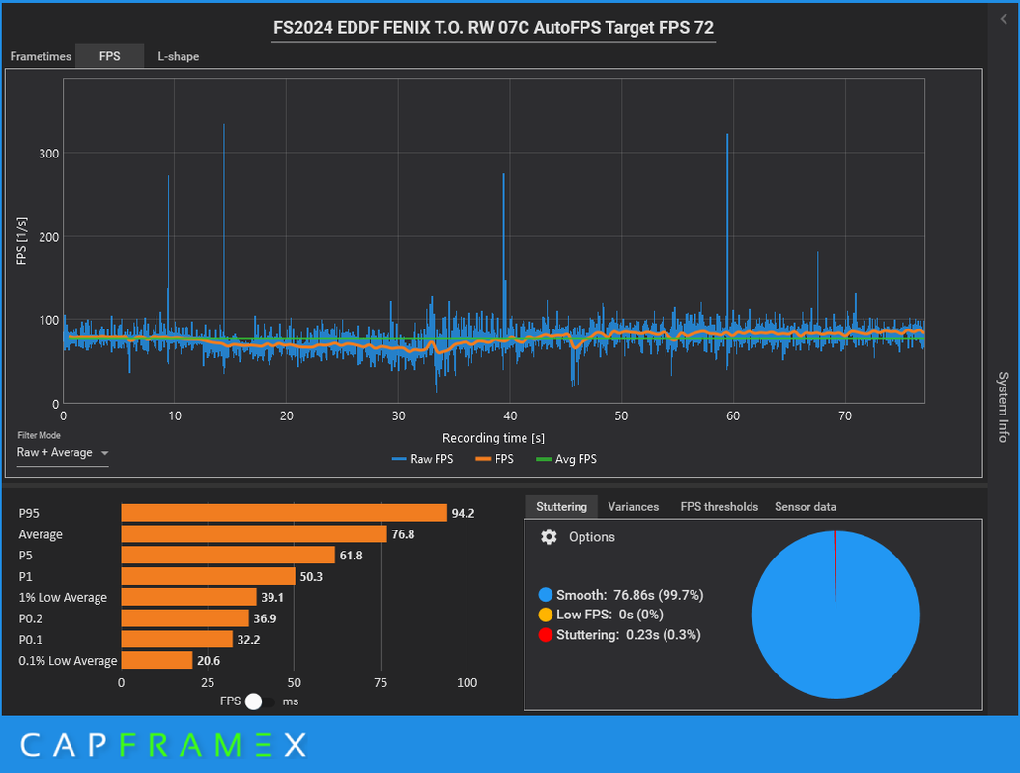The image size is (1020, 773).
Task: Open the Filter Mode dropdown
Action: [63, 453]
